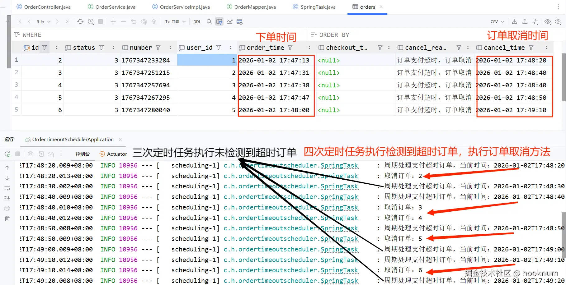The image size is (566, 285).
Task: Open the CSV export format dropdown
Action: pos(497,21)
